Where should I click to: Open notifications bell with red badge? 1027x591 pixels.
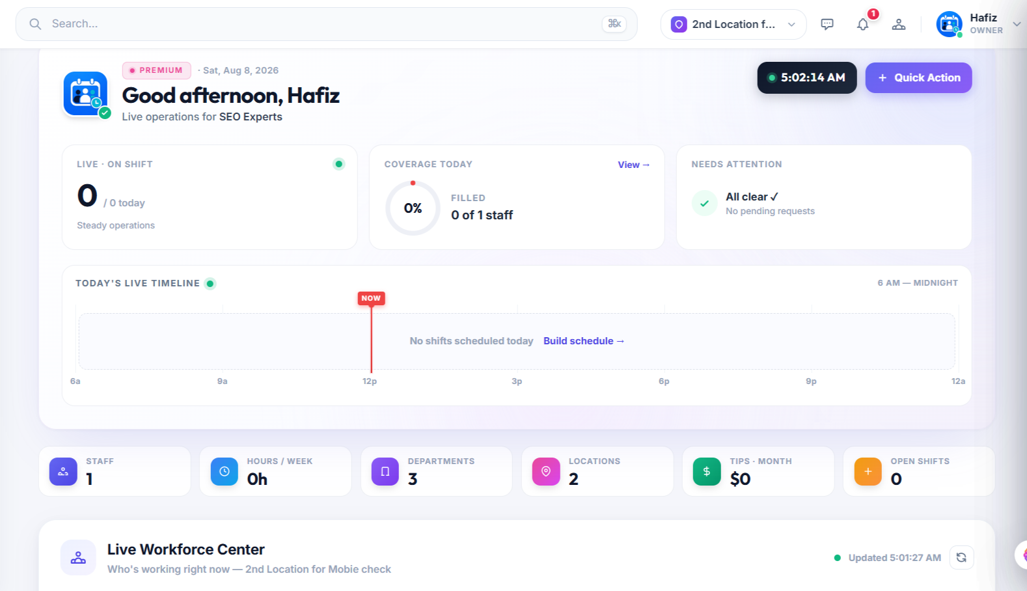tap(863, 24)
